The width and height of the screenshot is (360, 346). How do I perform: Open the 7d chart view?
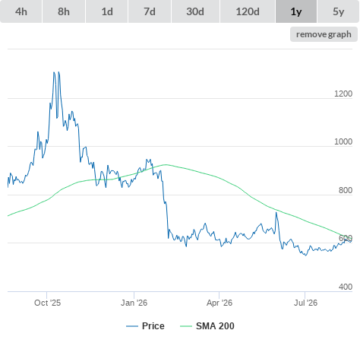[x=150, y=11]
